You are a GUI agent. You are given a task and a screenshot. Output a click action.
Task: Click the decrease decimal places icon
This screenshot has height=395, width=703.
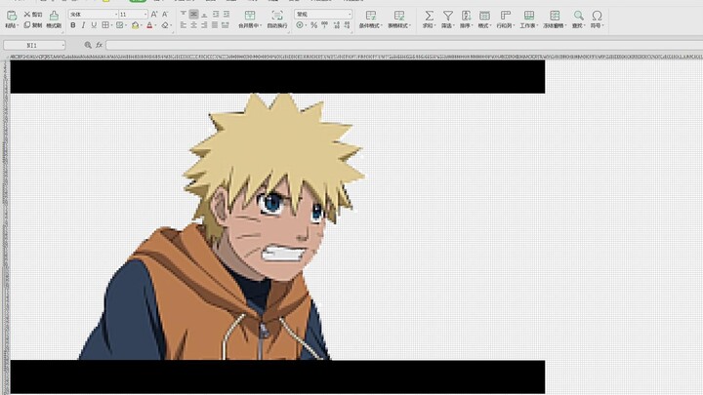(347, 25)
